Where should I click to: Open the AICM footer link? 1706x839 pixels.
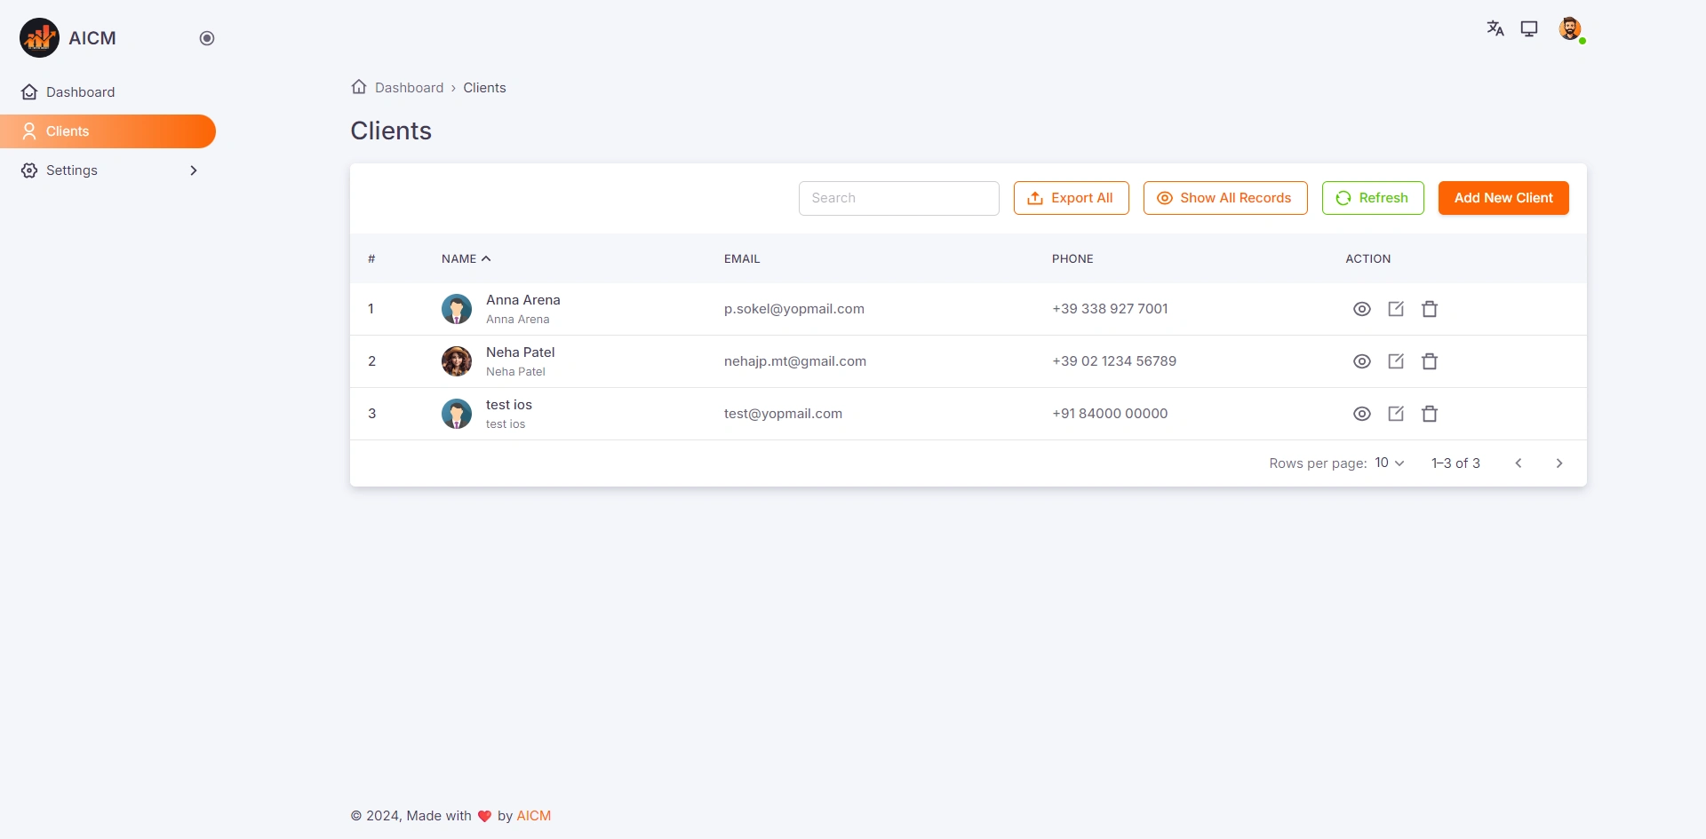pyautogui.click(x=534, y=816)
